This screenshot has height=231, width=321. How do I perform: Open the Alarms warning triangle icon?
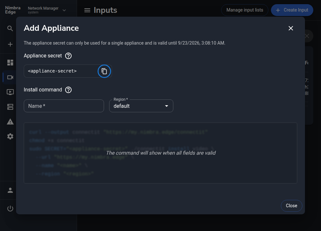[x=10, y=122]
